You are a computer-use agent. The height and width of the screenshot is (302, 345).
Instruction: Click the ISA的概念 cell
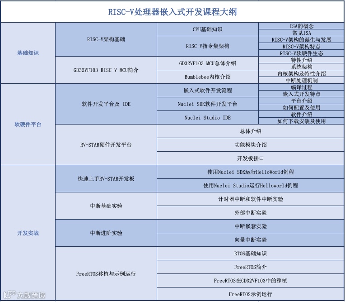pos(301,26)
